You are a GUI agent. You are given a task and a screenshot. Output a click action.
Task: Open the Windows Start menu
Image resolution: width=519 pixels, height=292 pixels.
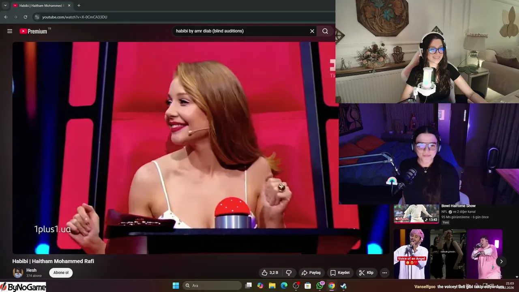176,286
